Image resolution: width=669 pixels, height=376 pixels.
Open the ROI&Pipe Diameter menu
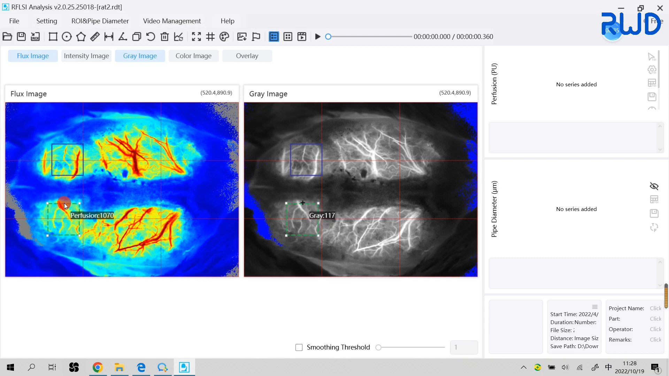pos(100,21)
